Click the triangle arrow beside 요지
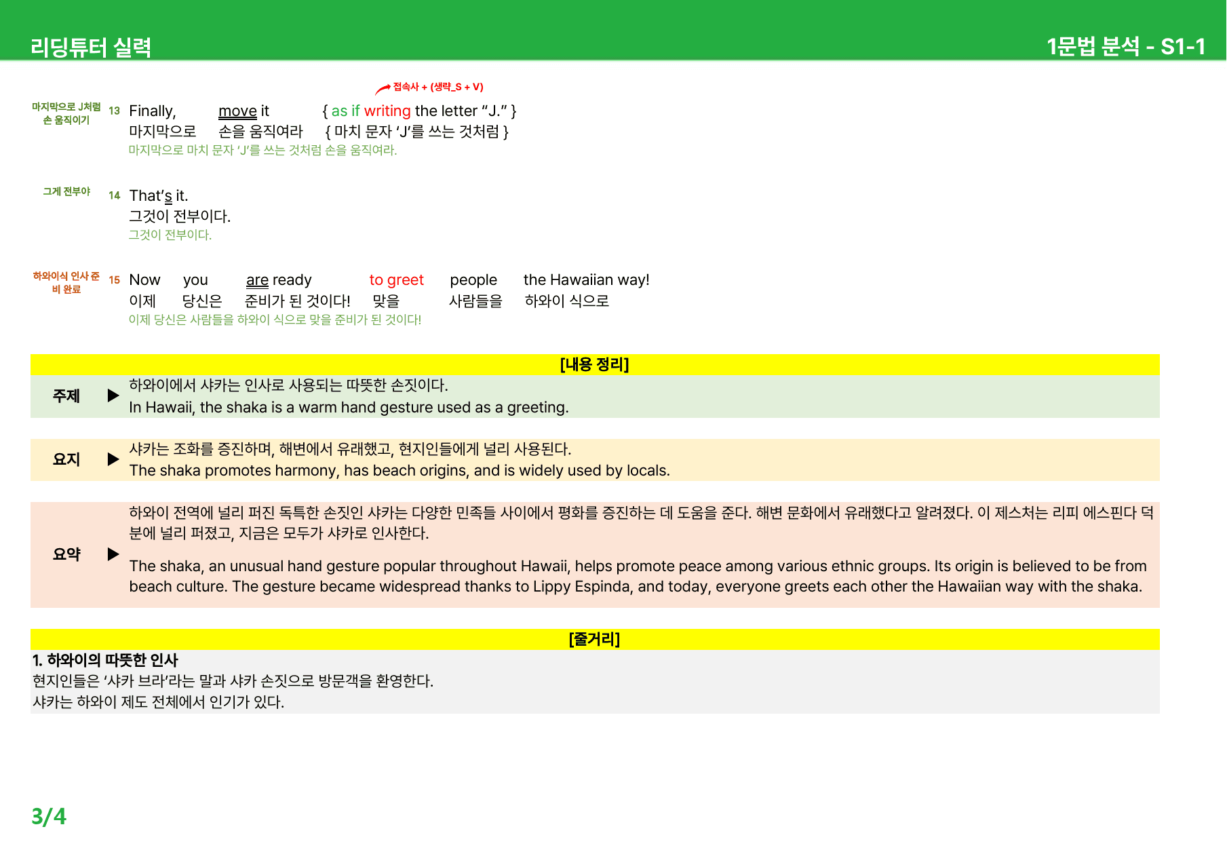Screen dimensions: 1227x867 tap(113, 459)
